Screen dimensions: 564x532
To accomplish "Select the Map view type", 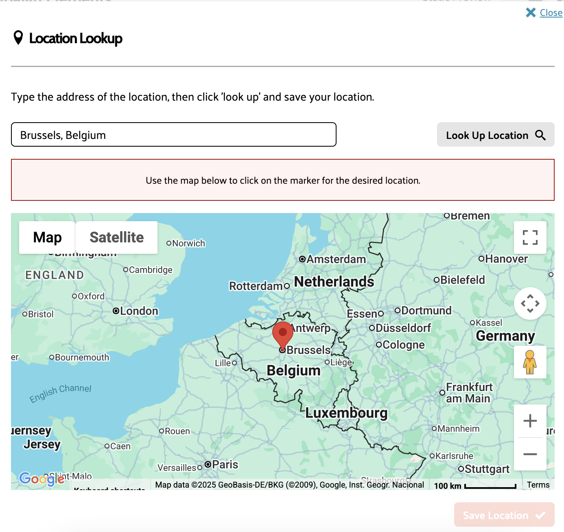I will click(x=47, y=237).
